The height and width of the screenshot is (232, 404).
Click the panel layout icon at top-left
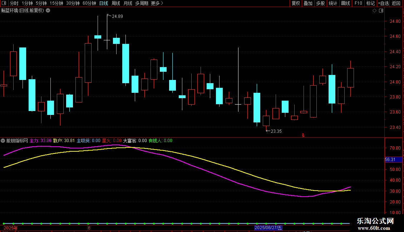point(4,3)
